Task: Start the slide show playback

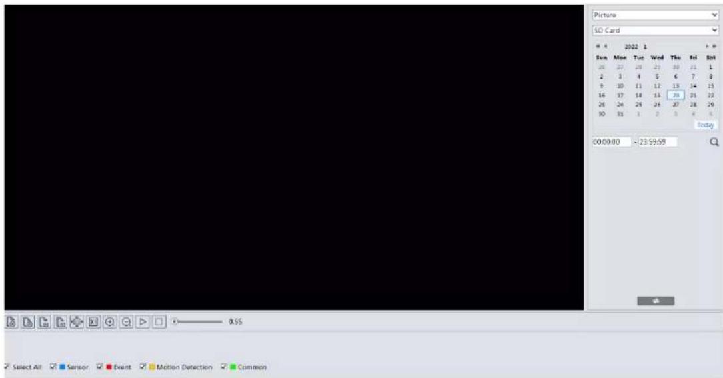Action: pyautogui.click(x=143, y=322)
